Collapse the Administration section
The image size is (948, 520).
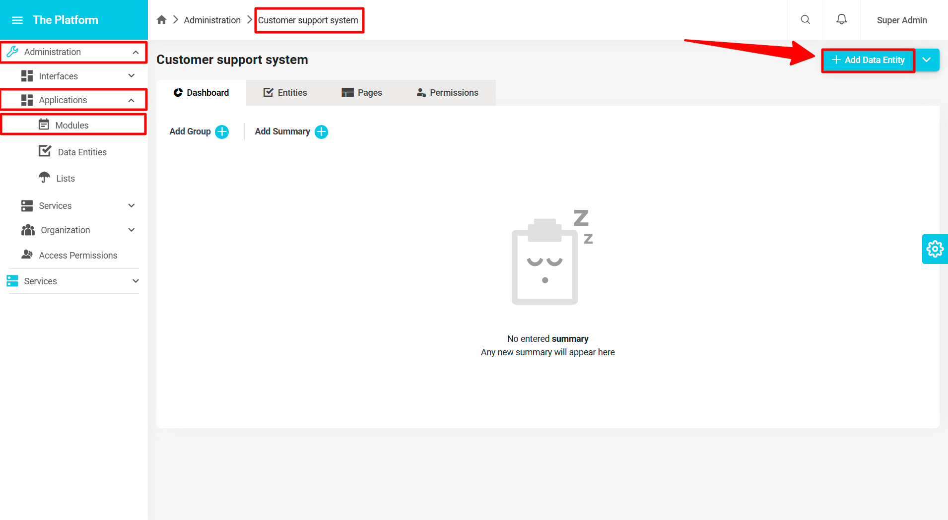click(x=135, y=52)
